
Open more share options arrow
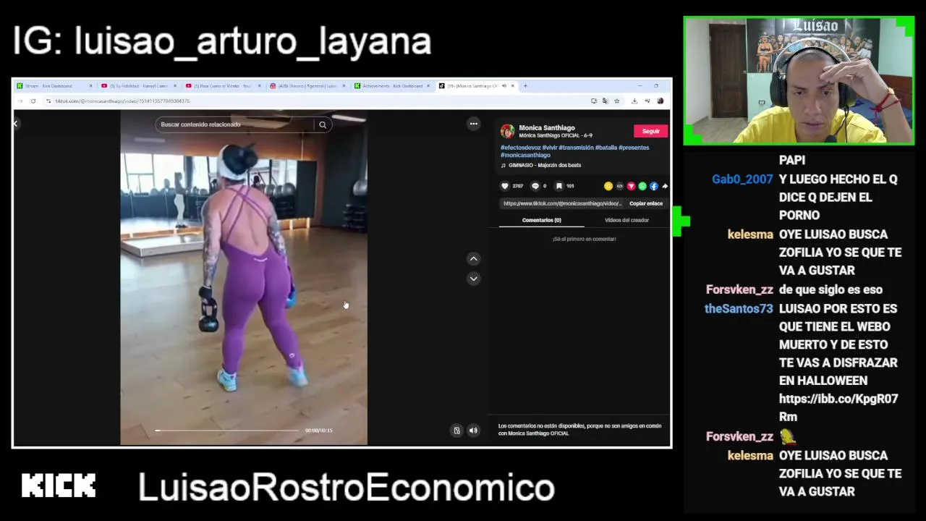[665, 186]
